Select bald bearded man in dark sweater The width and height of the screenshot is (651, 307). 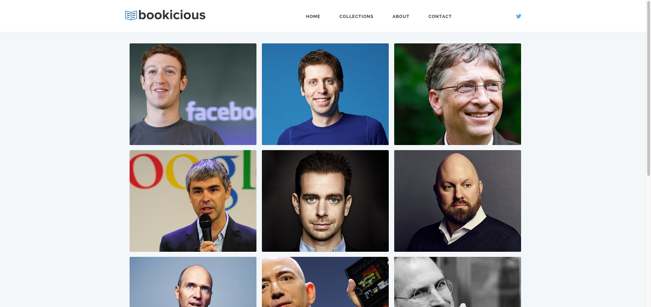pos(457,201)
